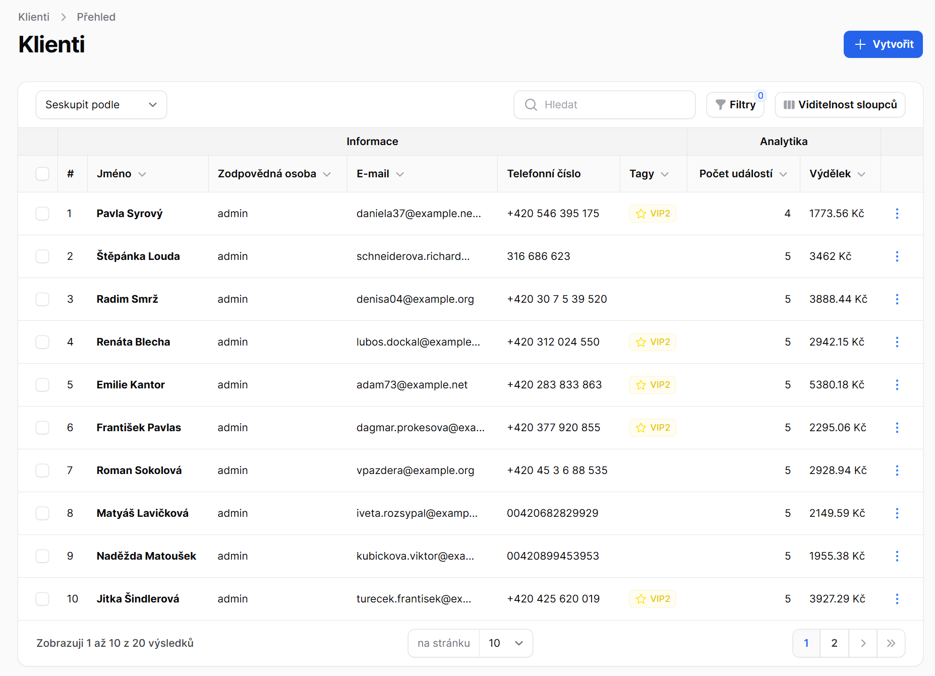Open row actions menu for Pavla Syrový
This screenshot has width=935, height=676.
click(897, 214)
